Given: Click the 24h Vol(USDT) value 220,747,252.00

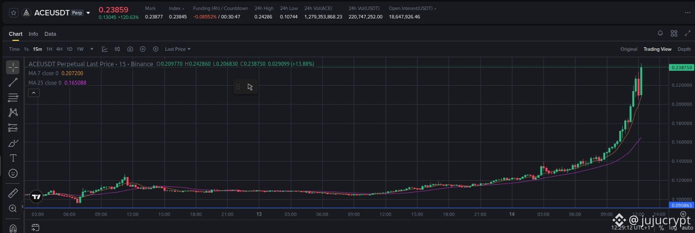Looking at the screenshot, I should 366,16.
